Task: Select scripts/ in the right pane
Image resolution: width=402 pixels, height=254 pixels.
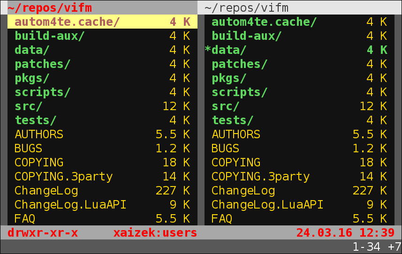Action: (299, 92)
